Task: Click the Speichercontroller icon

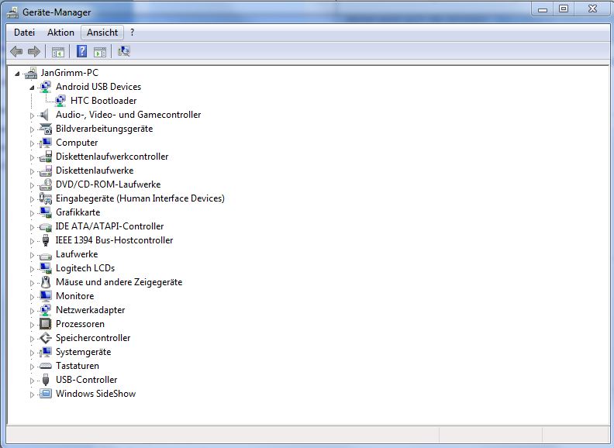Action: (46, 338)
